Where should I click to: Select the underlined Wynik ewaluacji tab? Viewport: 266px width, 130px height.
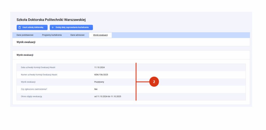[x=100, y=35]
